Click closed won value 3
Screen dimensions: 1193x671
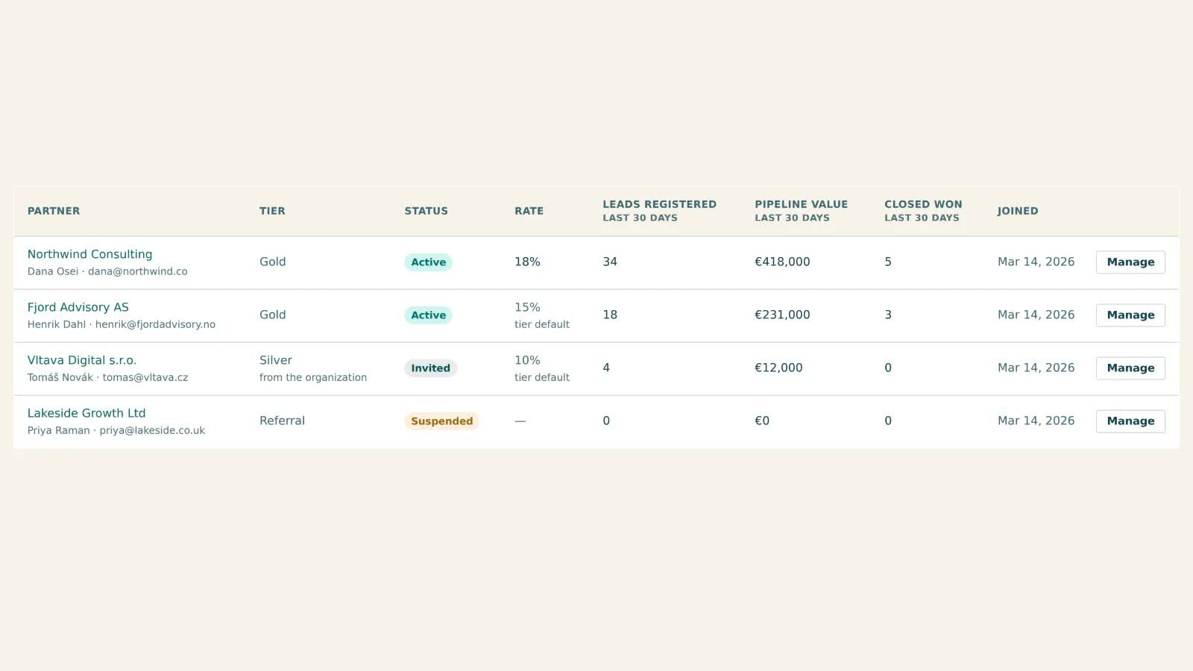click(888, 315)
